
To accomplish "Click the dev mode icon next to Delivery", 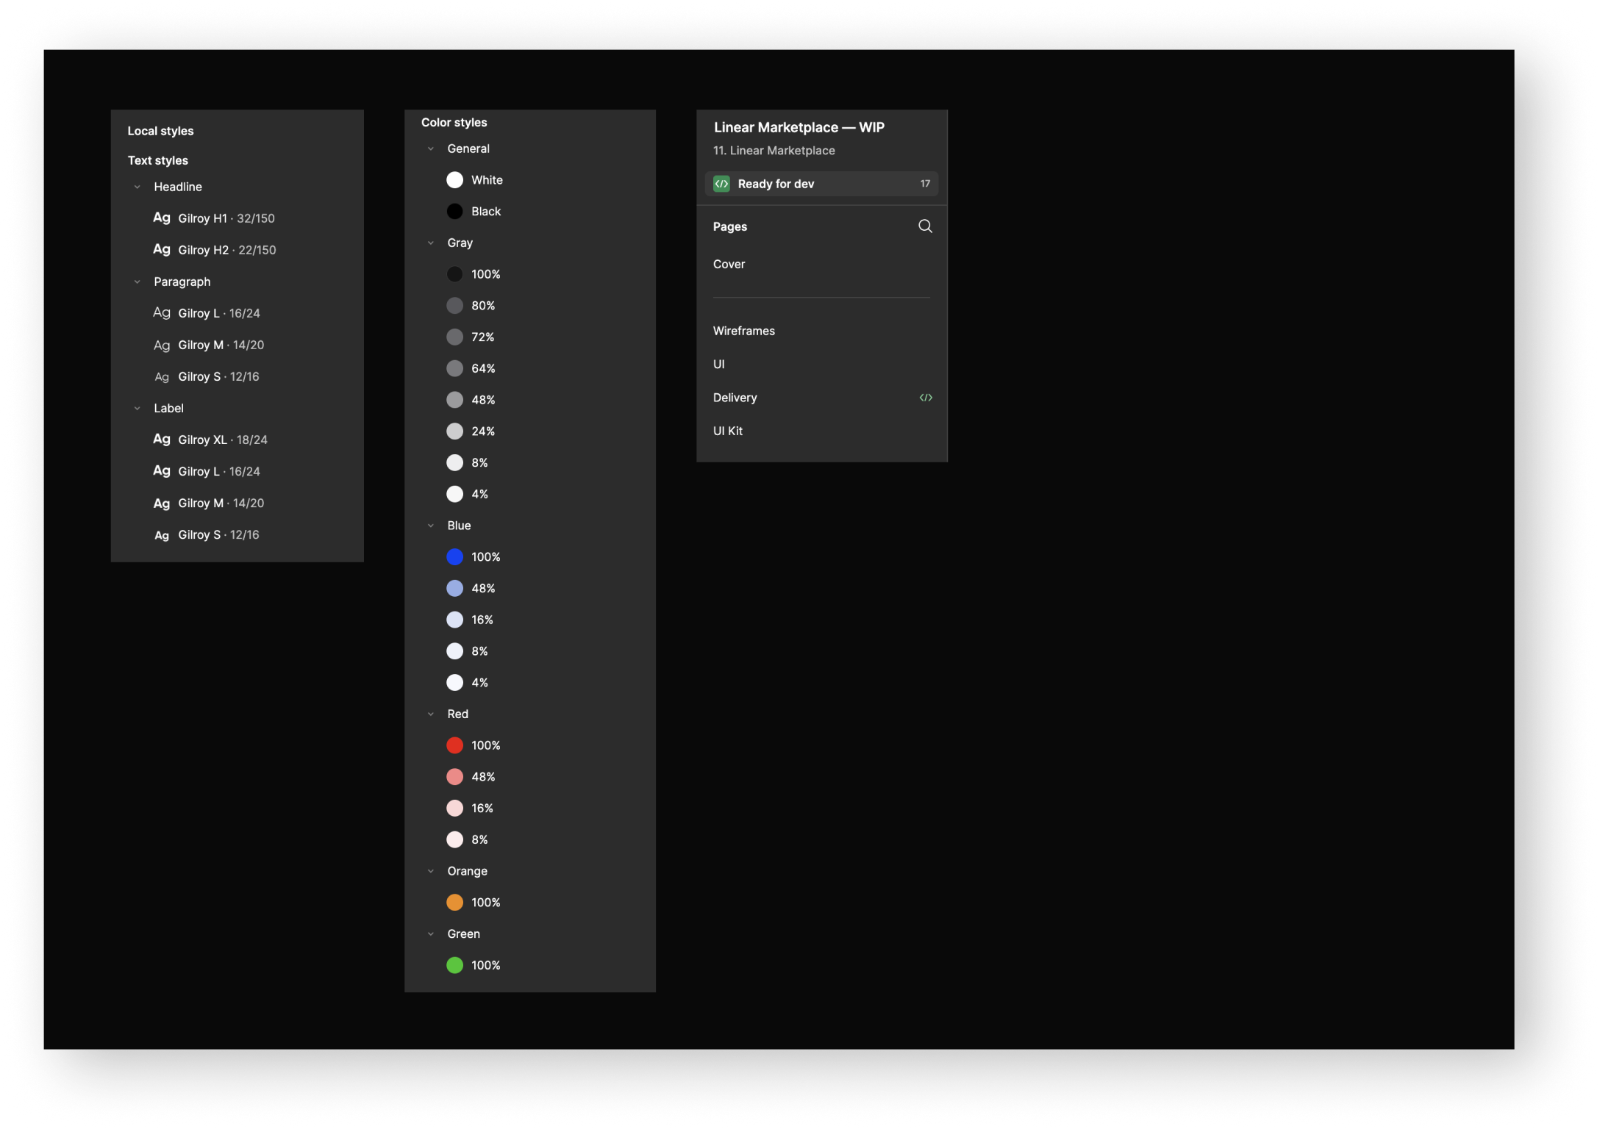I will coord(926,398).
